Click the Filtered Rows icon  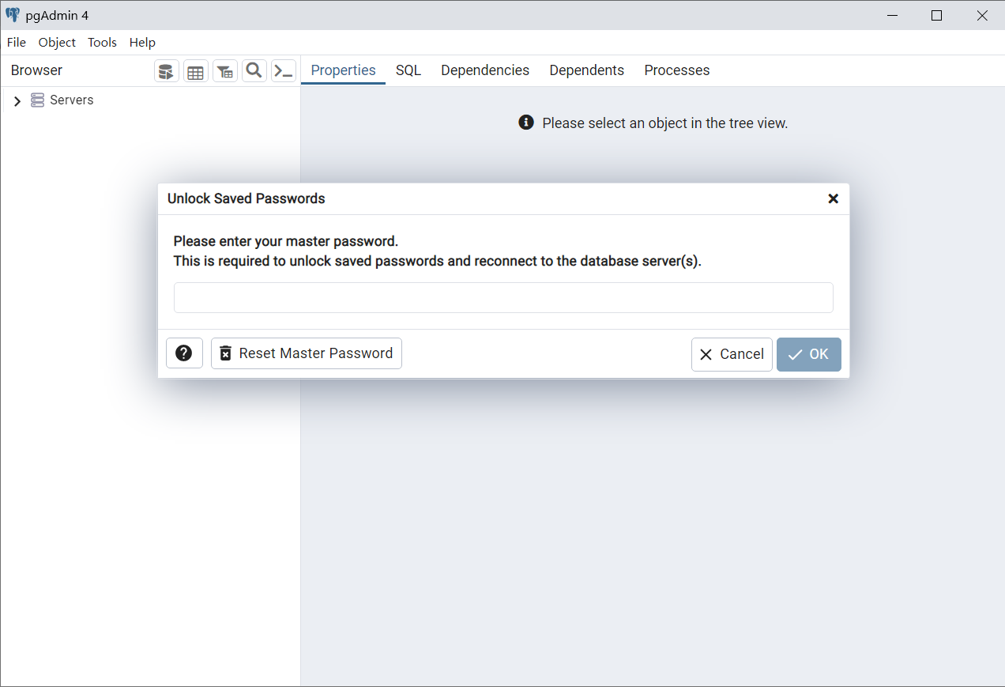click(225, 71)
